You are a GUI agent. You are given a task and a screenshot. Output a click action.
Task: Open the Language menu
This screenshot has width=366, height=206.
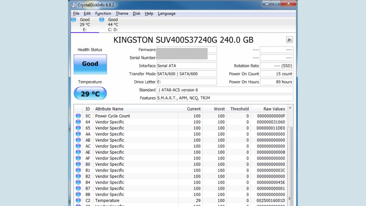pyautogui.click(x=167, y=13)
